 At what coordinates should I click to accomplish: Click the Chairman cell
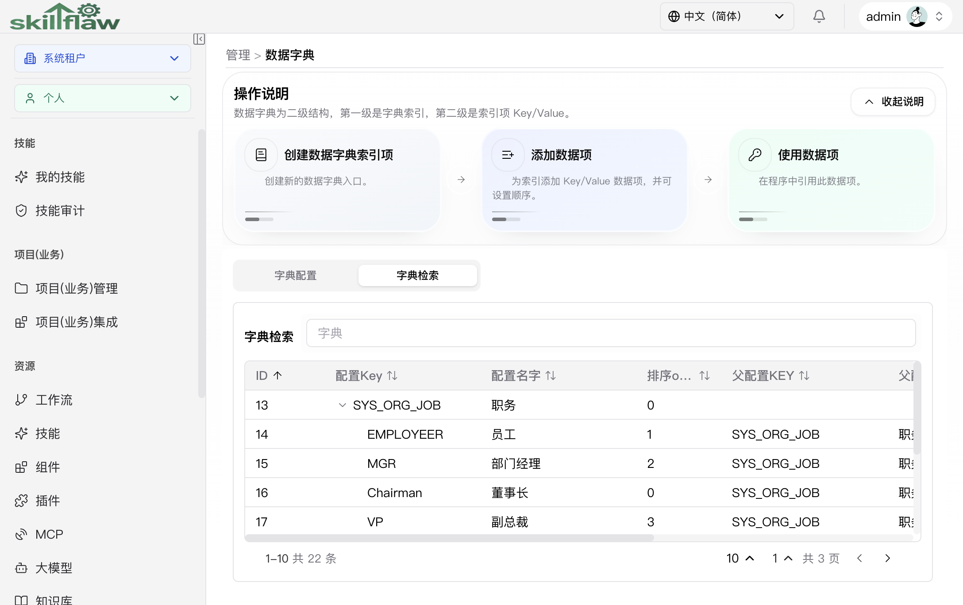pyautogui.click(x=395, y=493)
